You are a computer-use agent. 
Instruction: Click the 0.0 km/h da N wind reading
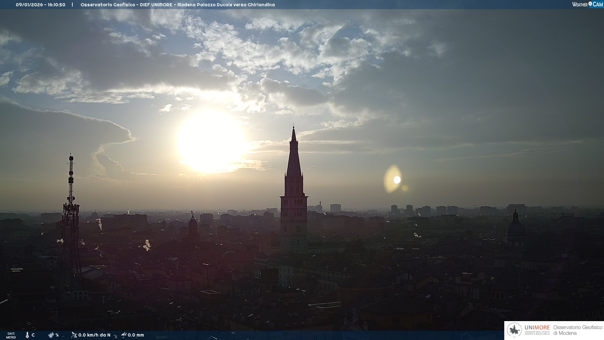[94, 335]
